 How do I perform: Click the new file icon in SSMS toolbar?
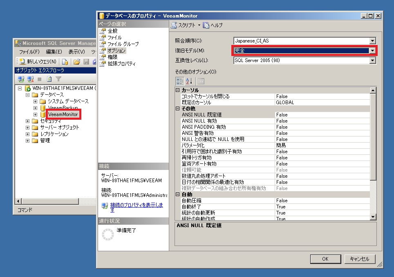pyautogui.click(x=65, y=62)
